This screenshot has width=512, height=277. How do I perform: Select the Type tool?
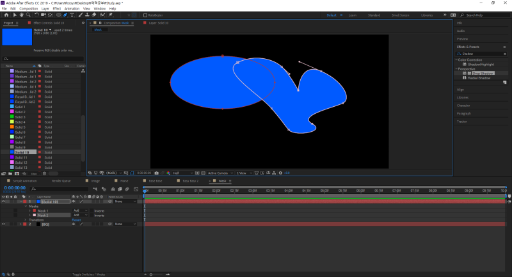(72, 15)
